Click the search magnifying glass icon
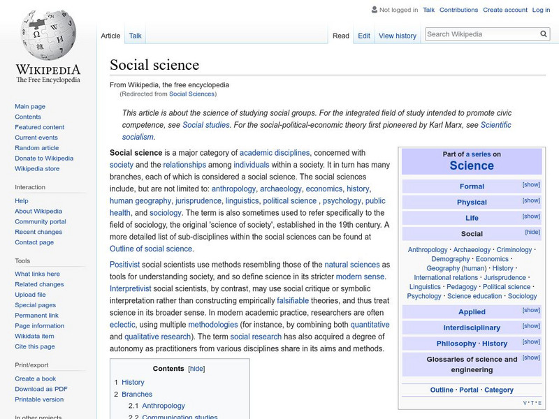The height and width of the screenshot is (419, 559). [544, 34]
